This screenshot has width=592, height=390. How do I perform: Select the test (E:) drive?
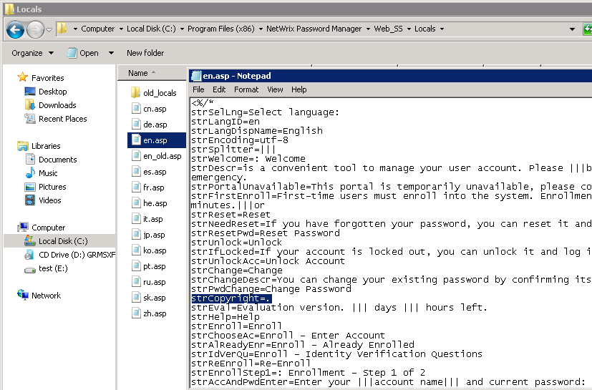30,269
